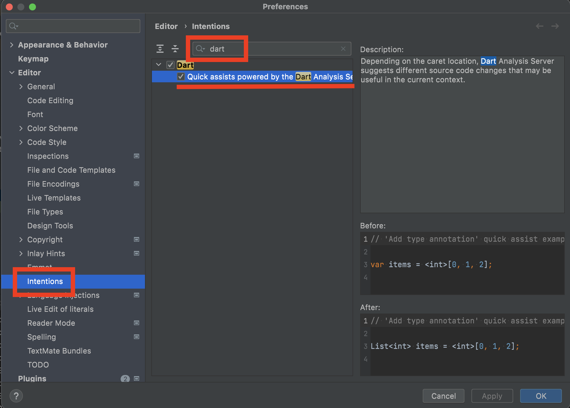
Task: Click the project-level icon beside Inspections
Action: coord(137,156)
